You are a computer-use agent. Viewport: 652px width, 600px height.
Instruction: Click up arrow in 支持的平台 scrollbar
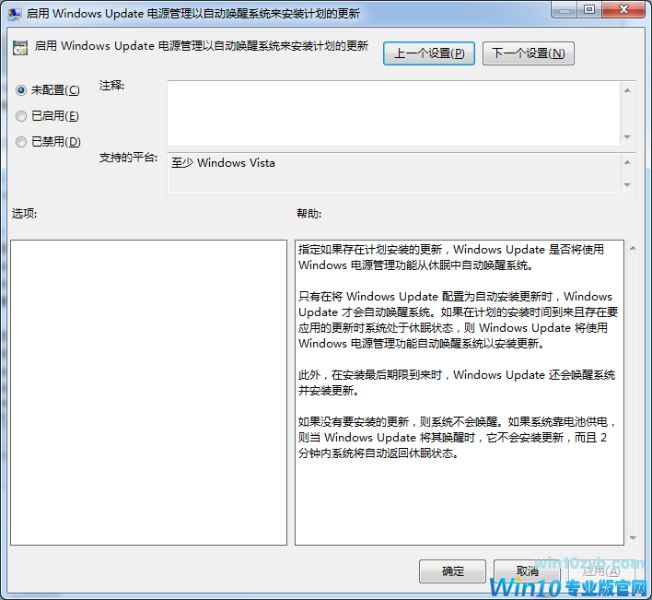click(x=627, y=162)
